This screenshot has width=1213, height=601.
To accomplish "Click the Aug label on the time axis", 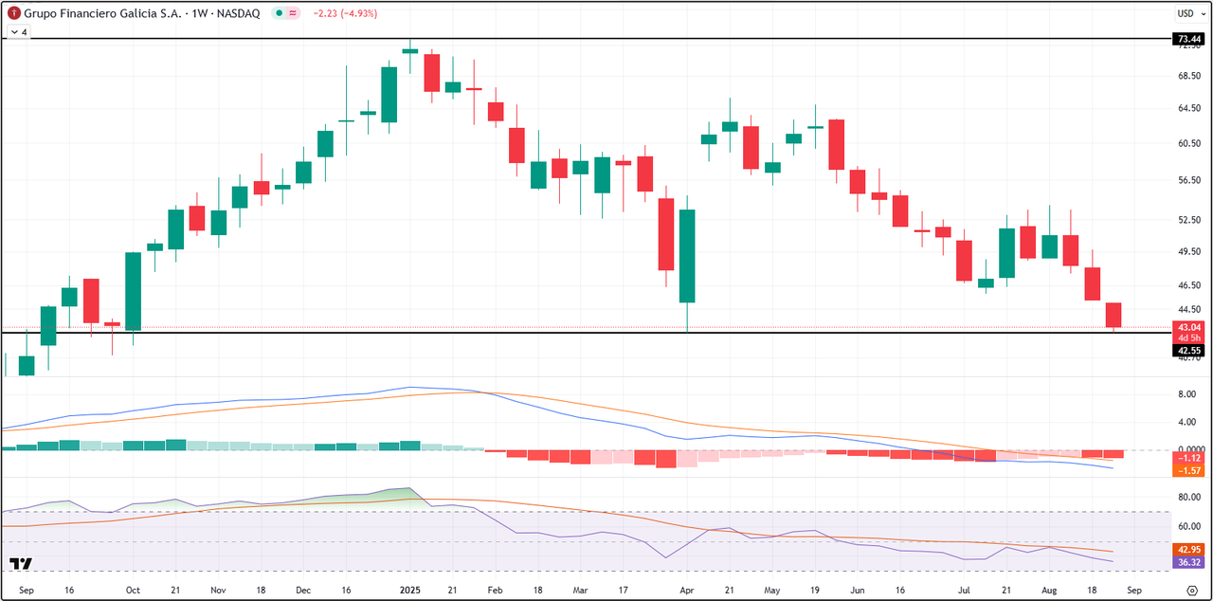I will point(1049,590).
